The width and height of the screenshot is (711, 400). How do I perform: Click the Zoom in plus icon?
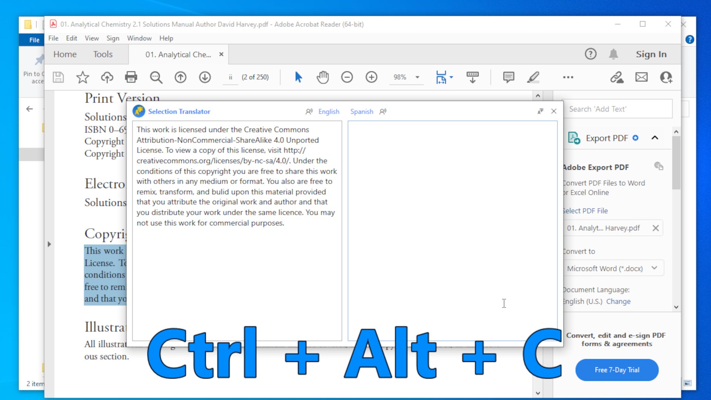coord(371,77)
